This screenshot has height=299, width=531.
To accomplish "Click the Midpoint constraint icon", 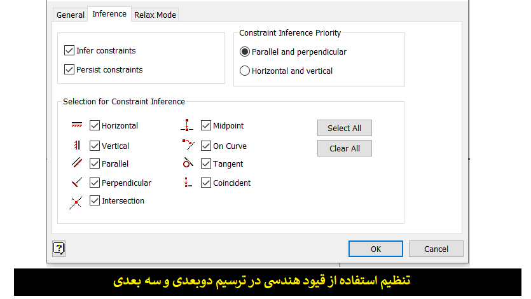I will [187, 125].
